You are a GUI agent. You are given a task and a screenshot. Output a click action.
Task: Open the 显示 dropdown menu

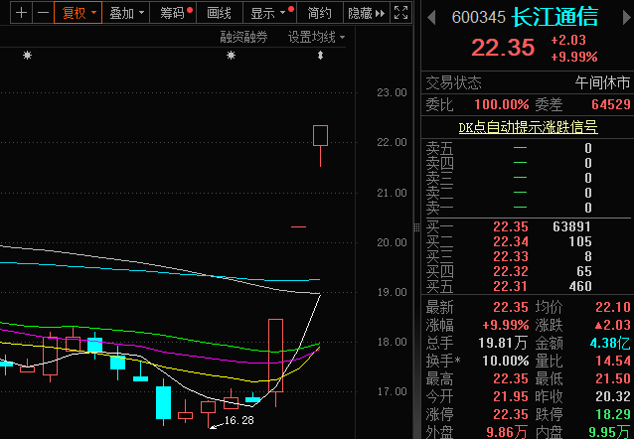tap(269, 13)
